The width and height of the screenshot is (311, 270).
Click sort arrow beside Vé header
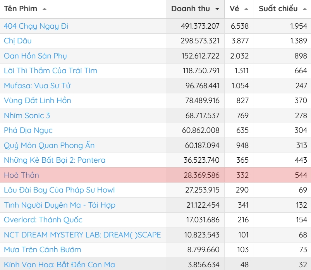[x=246, y=9]
